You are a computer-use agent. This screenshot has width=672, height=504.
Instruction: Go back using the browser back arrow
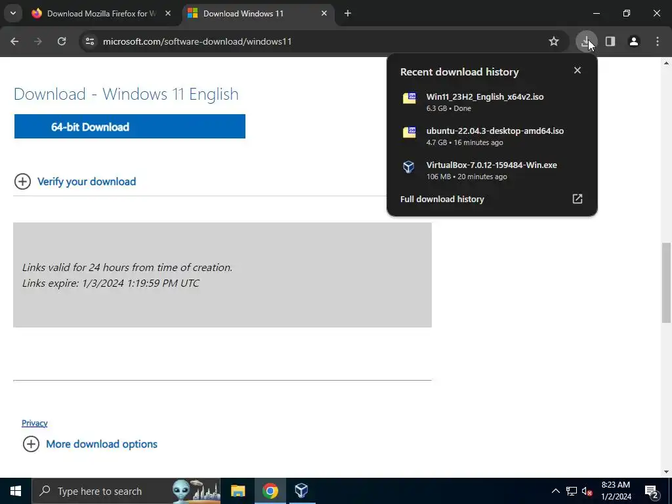[14, 41]
